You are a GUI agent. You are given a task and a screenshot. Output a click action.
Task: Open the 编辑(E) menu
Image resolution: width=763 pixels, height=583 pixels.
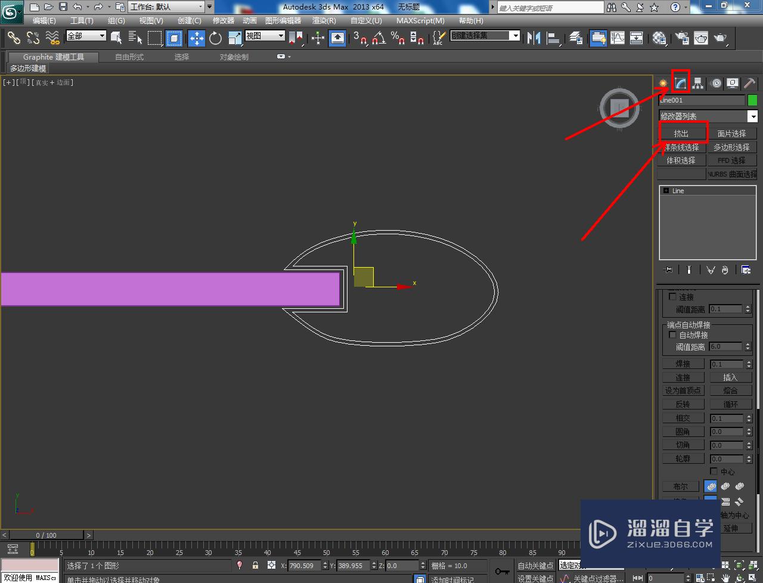click(44, 21)
